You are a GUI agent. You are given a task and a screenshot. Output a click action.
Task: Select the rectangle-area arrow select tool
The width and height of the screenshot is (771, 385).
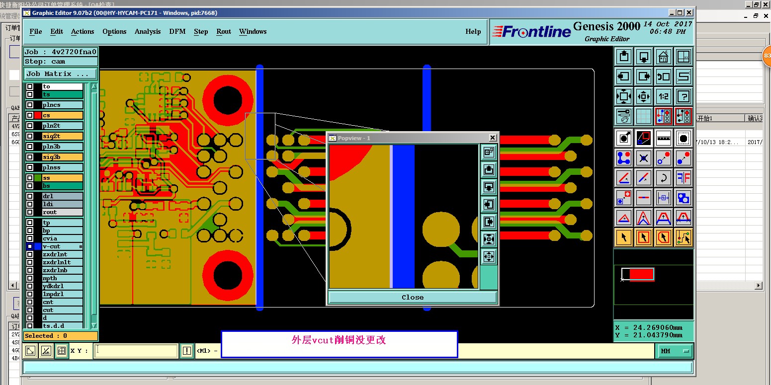(x=644, y=237)
